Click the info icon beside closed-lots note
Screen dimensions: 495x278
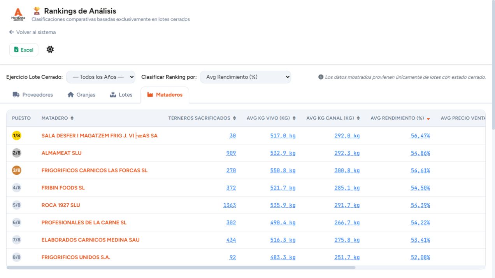point(321,77)
